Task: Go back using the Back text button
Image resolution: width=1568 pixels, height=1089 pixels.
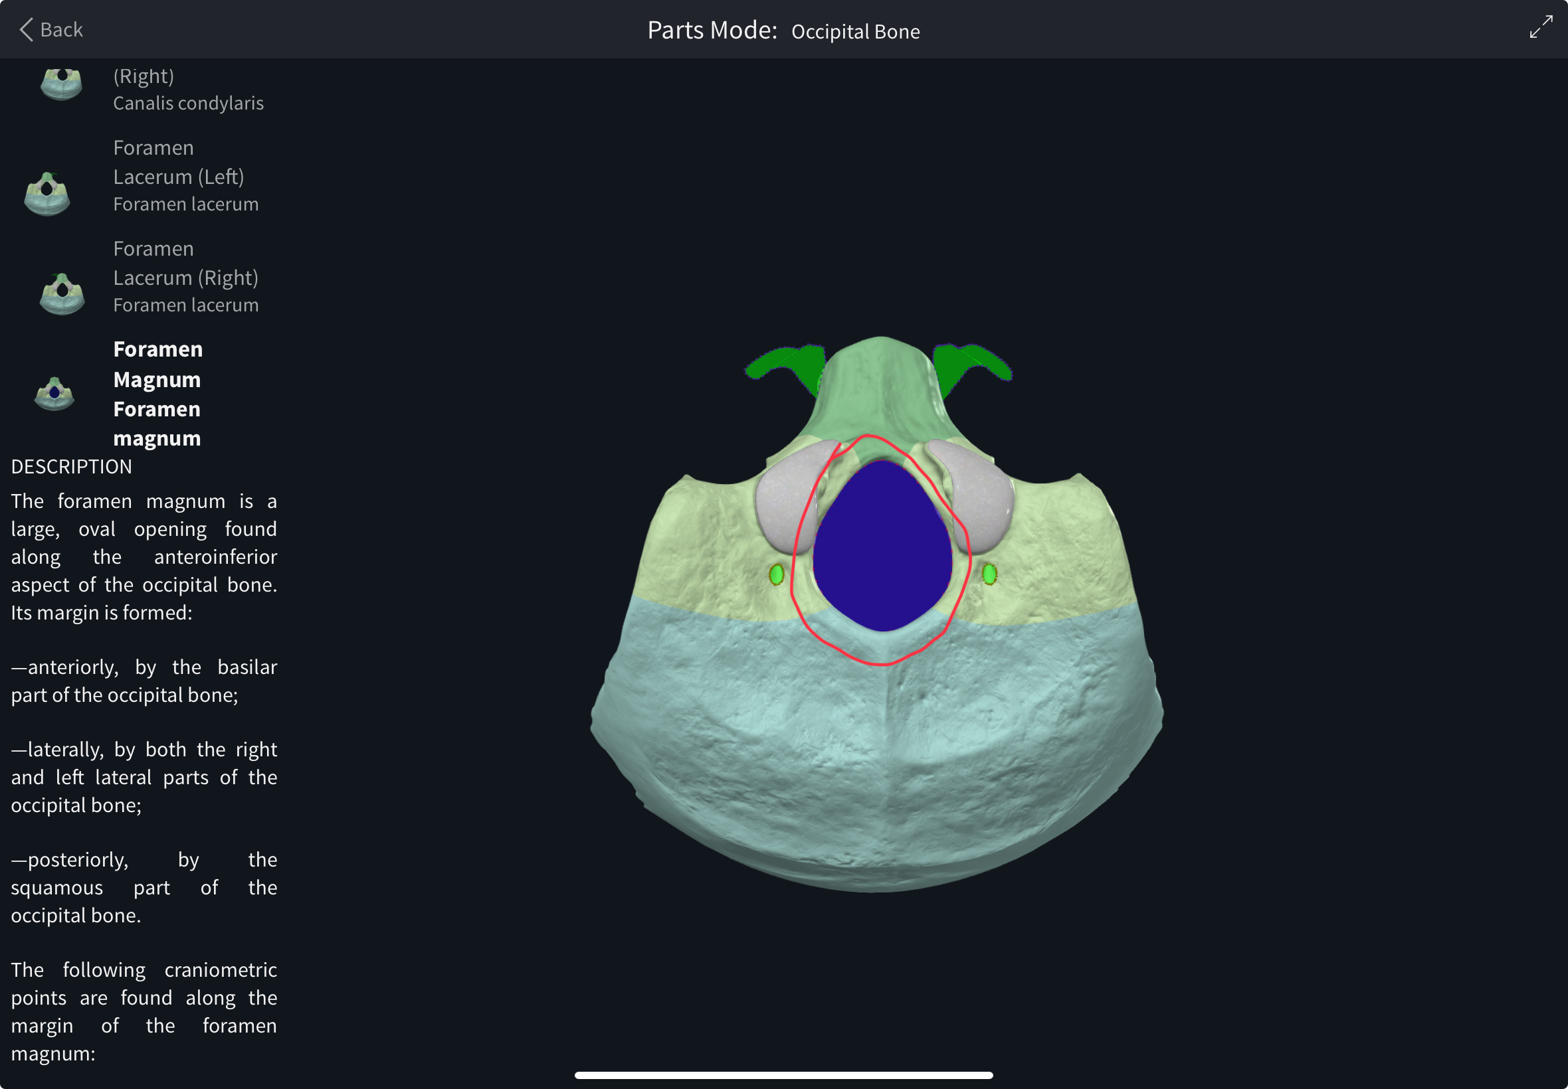Action: 60,30
